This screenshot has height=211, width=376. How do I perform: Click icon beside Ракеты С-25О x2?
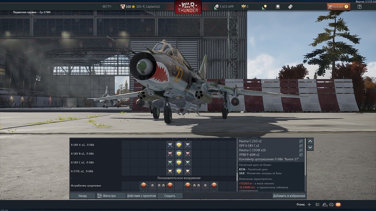click(x=301, y=141)
